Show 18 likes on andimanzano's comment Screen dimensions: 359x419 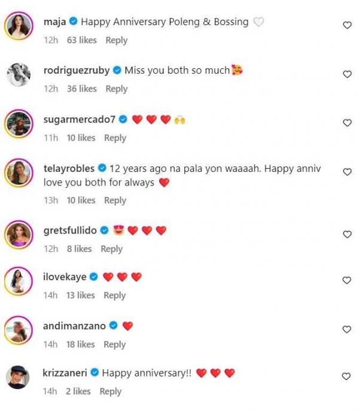pyautogui.click(x=81, y=344)
